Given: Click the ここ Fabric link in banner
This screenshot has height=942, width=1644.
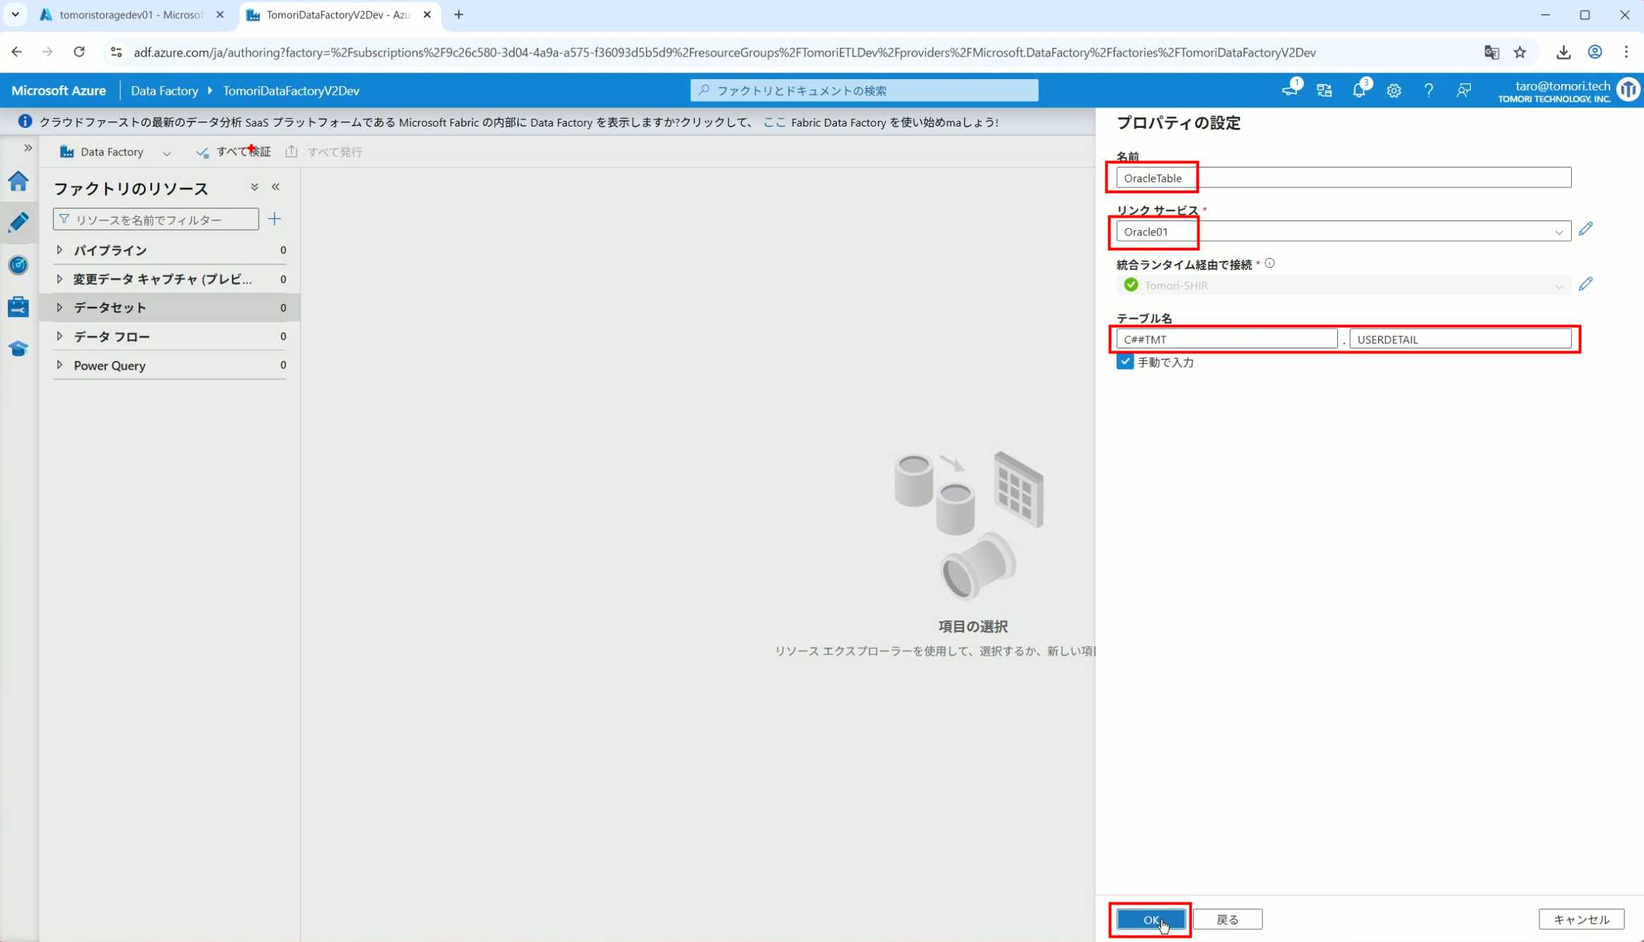Looking at the screenshot, I should [x=774, y=122].
